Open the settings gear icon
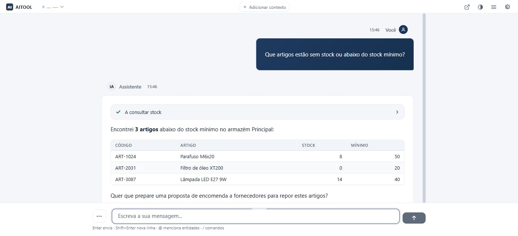The height and width of the screenshot is (236, 518). (507, 7)
